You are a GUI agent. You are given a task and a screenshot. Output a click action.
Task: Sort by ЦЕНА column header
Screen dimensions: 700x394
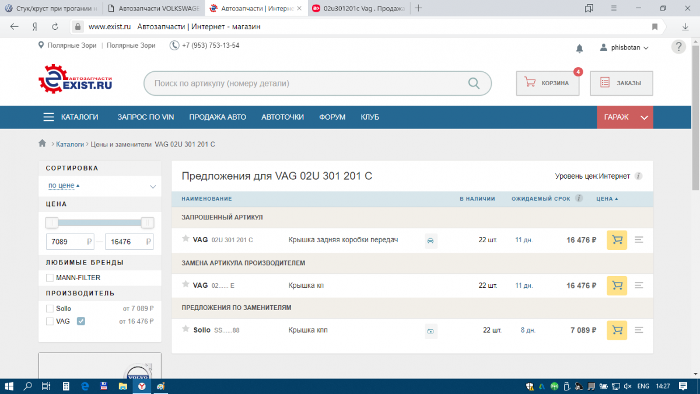point(607,198)
